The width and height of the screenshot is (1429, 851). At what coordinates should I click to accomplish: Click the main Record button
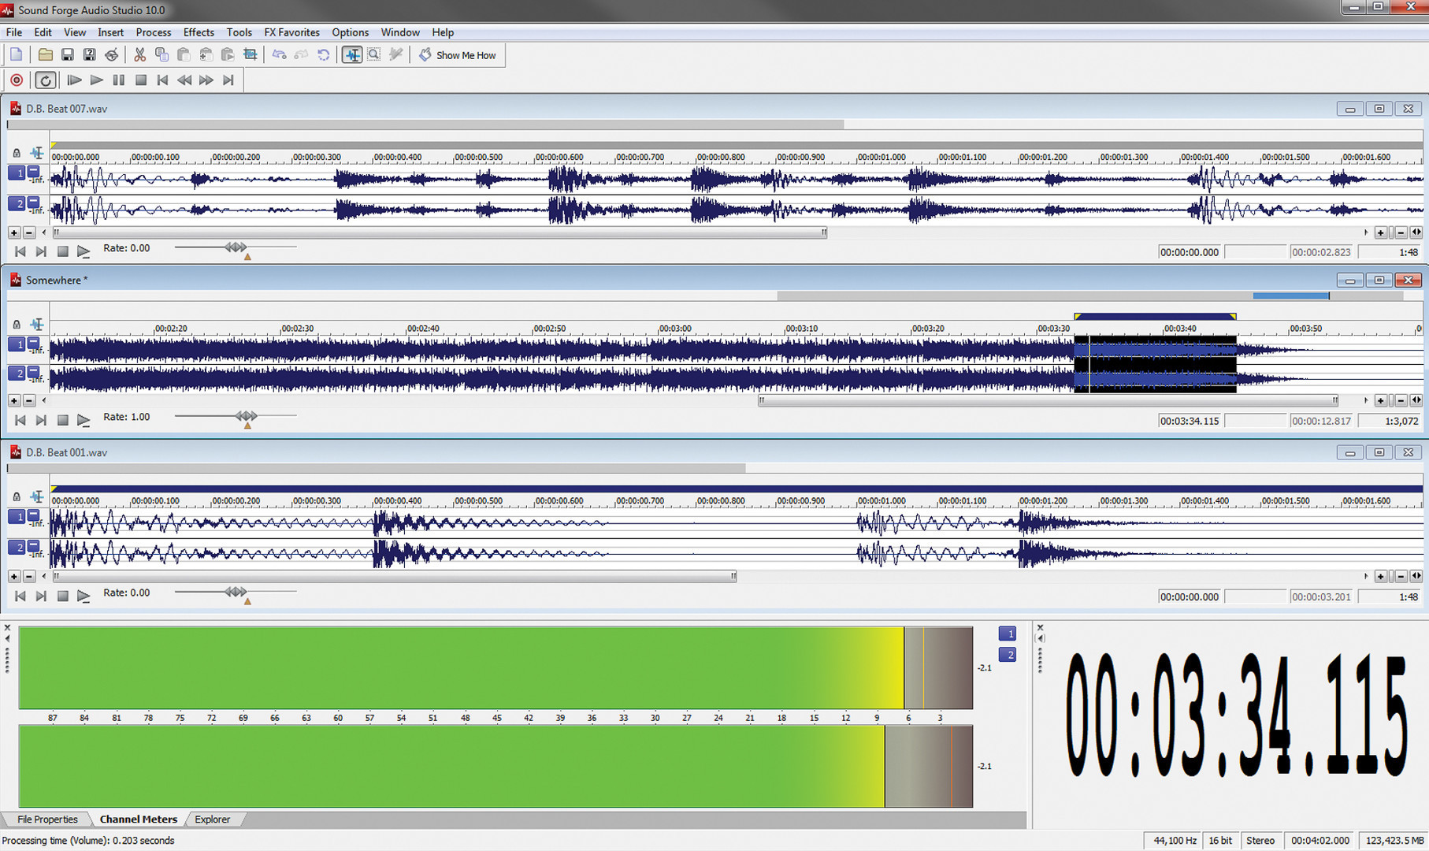17,80
